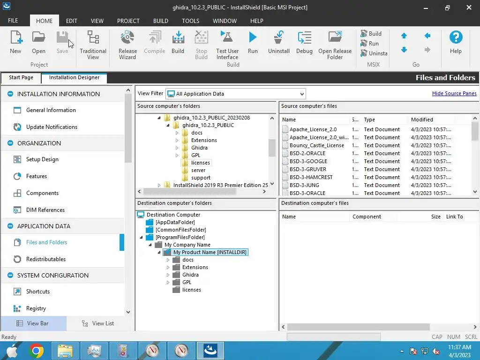This screenshot has width=480, height=360.
Task: Start Test User Interface
Action: (x=227, y=45)
